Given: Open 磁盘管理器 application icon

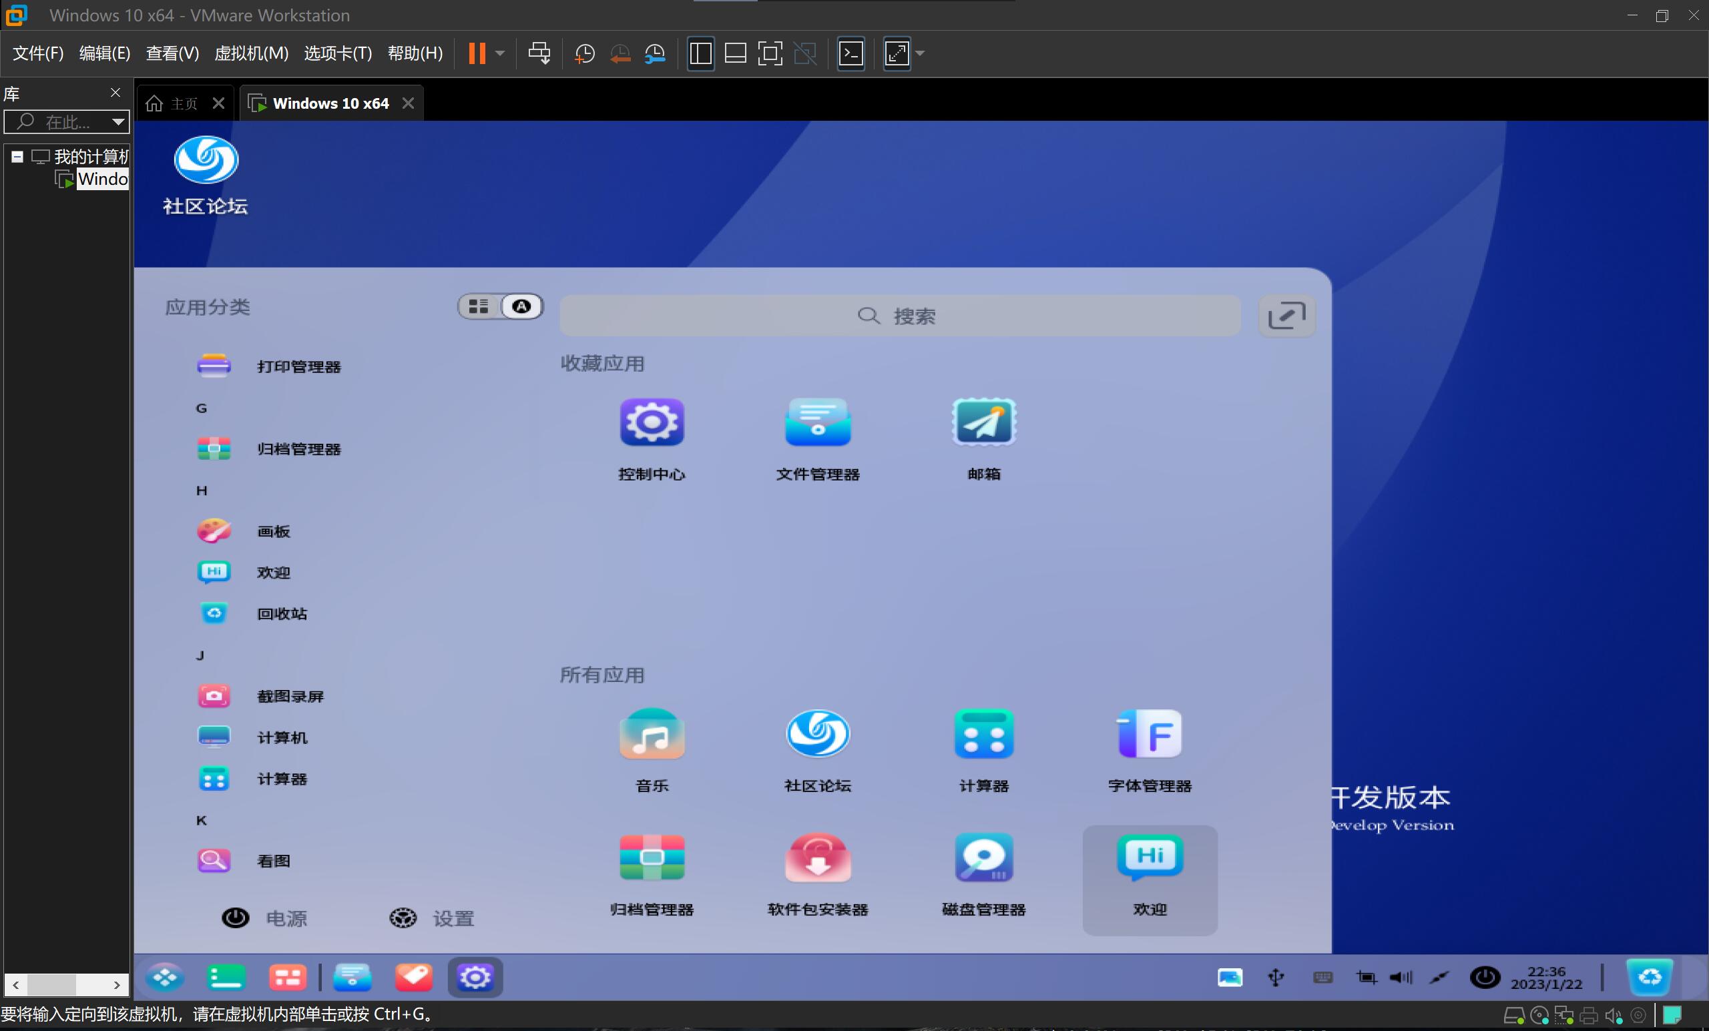Looking at the screenshot, I should point(983,858).
